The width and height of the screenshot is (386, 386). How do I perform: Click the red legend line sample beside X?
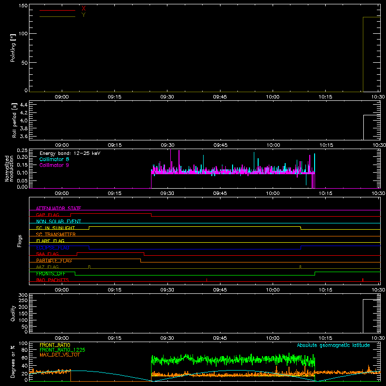tap(57, 10)
